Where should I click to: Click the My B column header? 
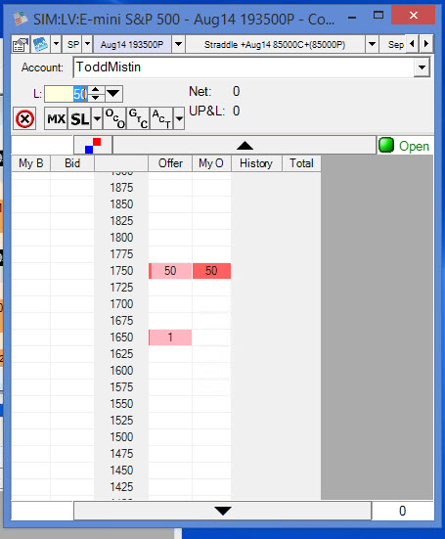31,163
